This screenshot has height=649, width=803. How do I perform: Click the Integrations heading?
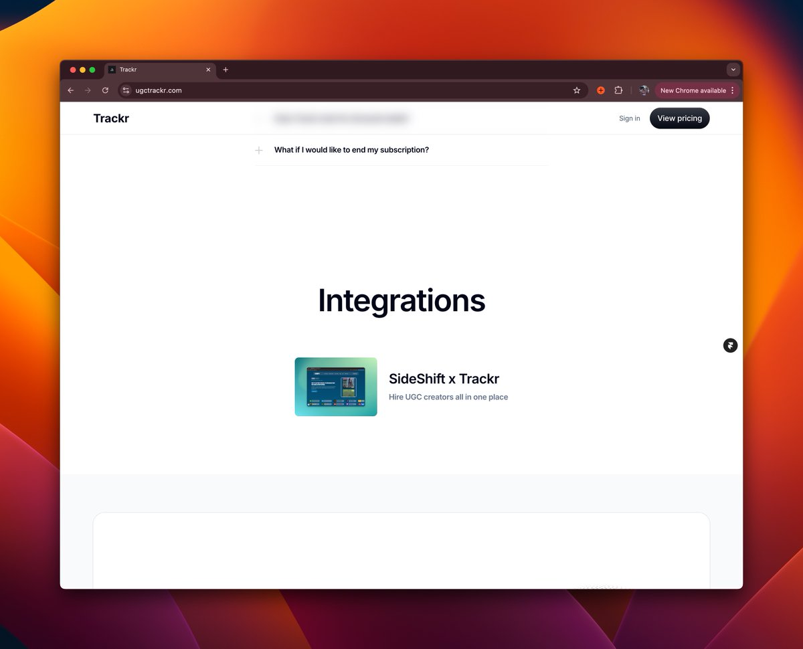(x=401, y=300)
